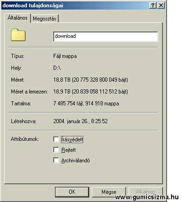Click the Alkalmaz button

146,192
